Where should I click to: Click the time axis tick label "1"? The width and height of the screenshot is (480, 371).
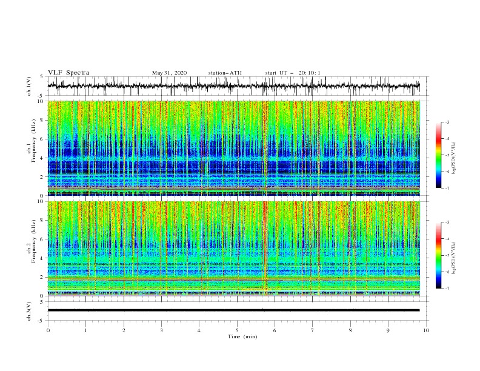click(x=86, y=330)
